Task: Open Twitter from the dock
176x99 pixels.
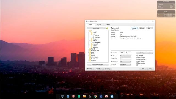Action: click(112, 97)
